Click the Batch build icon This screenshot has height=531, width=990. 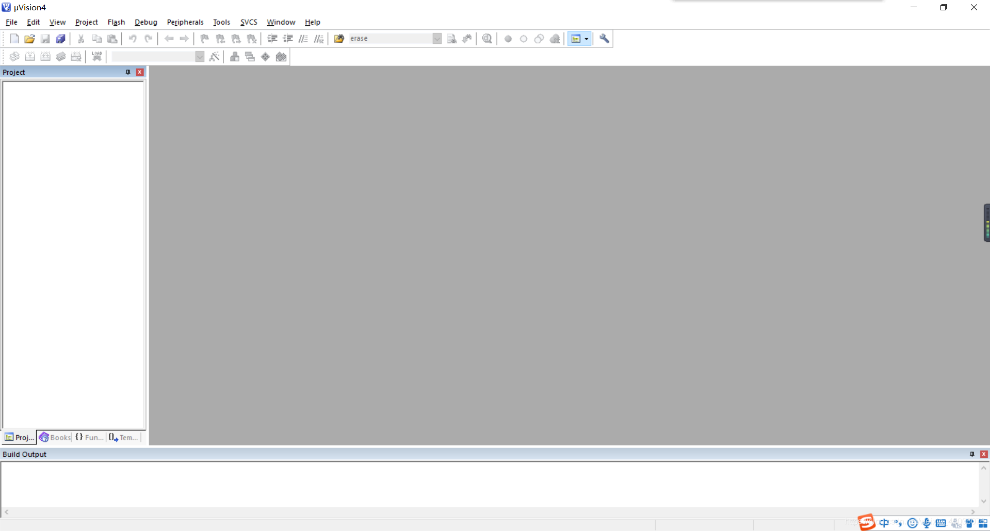pyautogui.click(x=61, y=57)
